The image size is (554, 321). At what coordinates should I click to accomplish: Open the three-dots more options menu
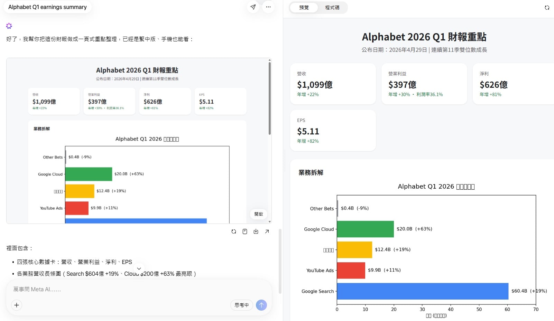[x=268, y=7]
